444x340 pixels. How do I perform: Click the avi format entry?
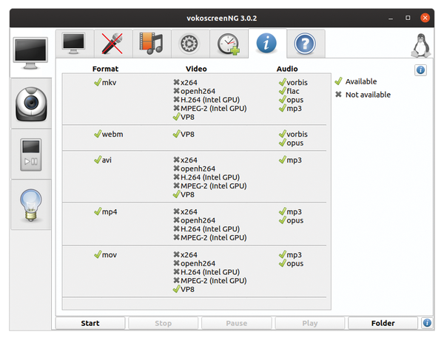click(x=103, y=160)
